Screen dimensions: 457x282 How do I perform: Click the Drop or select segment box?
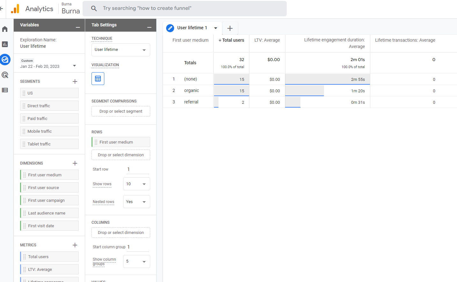(x=121, y=111)
